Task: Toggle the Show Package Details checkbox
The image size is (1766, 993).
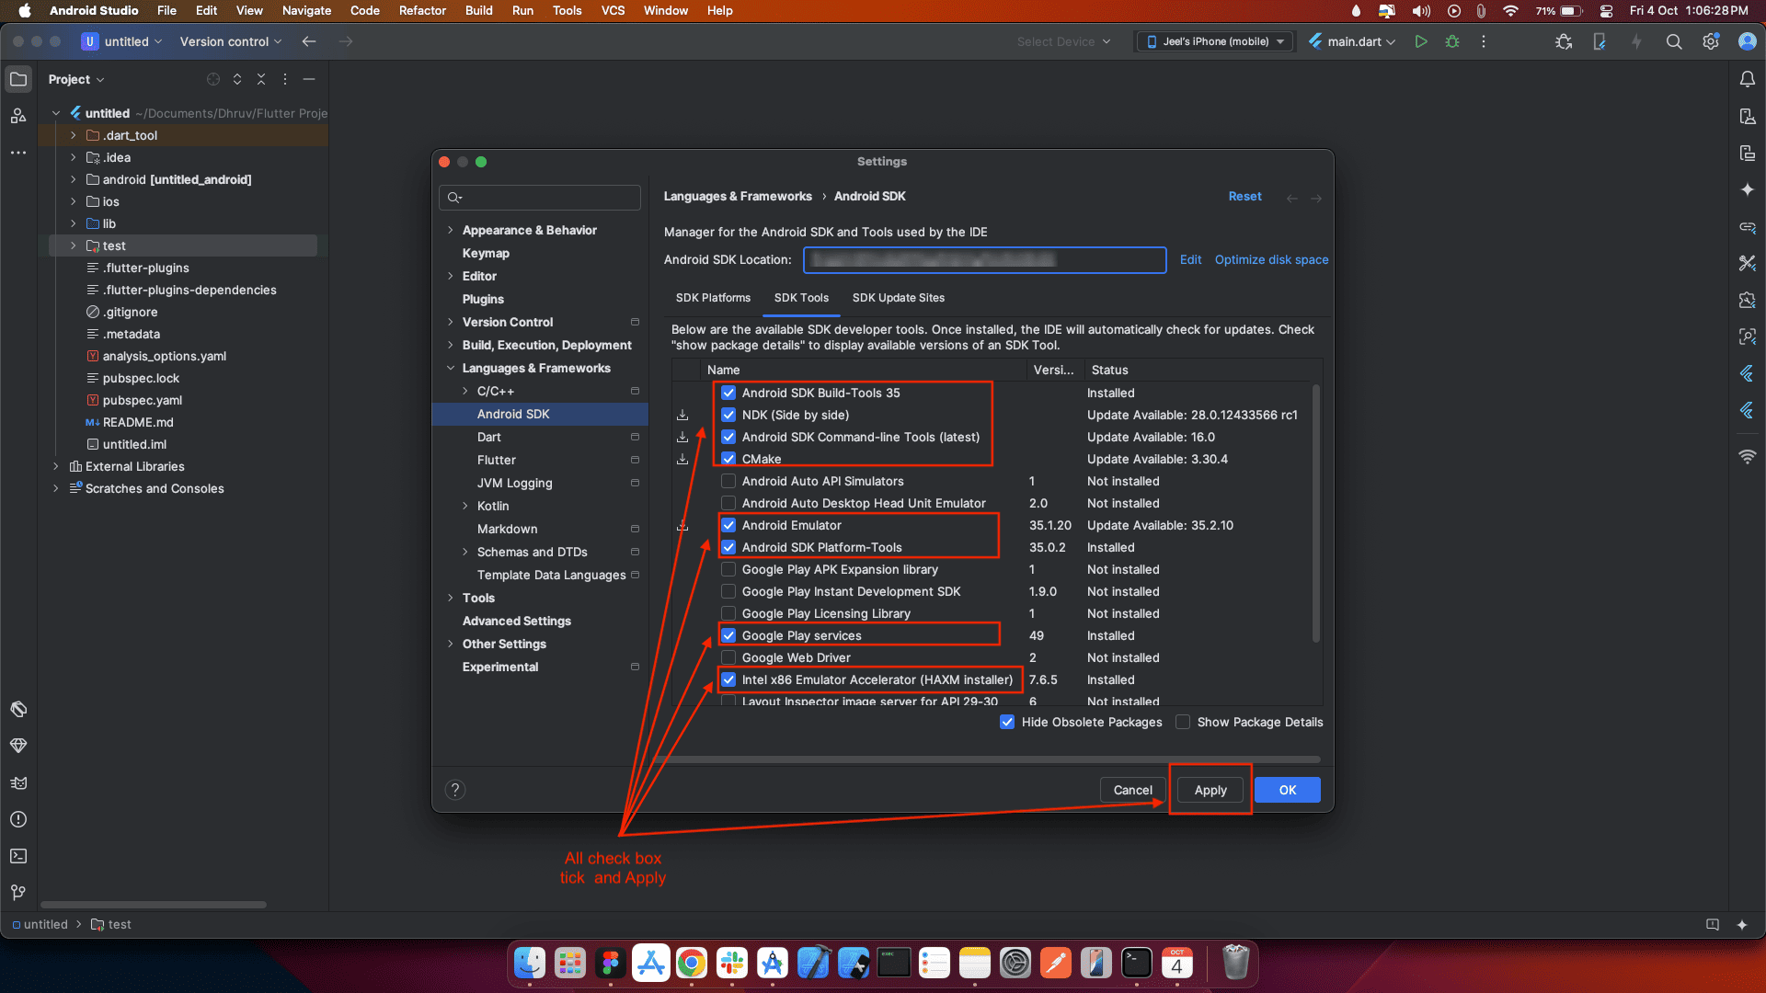Action: coord(1183,722)
